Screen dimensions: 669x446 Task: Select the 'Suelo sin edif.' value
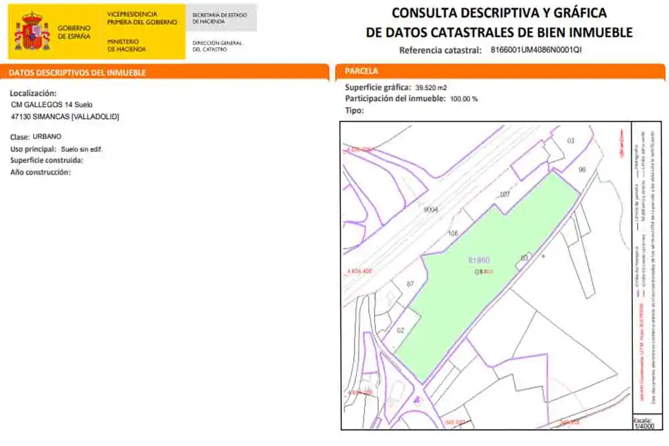click(81, 149)
